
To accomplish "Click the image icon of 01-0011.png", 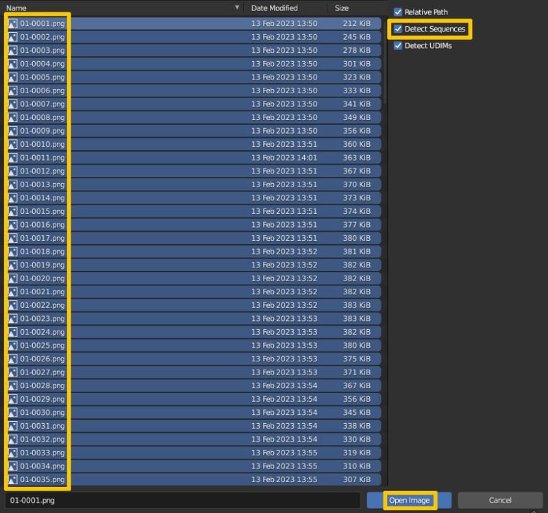I will pyautogui.click(x=12, y=158).
